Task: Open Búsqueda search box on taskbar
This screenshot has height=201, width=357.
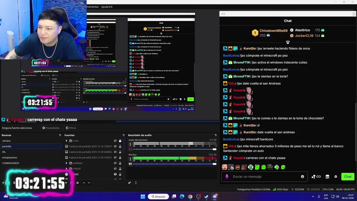Action: click(158, 197)
